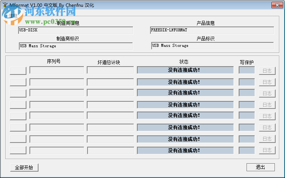285x178 pixels.
Task: Focus the 序列号 field in the eighth row
Action: 57,151
